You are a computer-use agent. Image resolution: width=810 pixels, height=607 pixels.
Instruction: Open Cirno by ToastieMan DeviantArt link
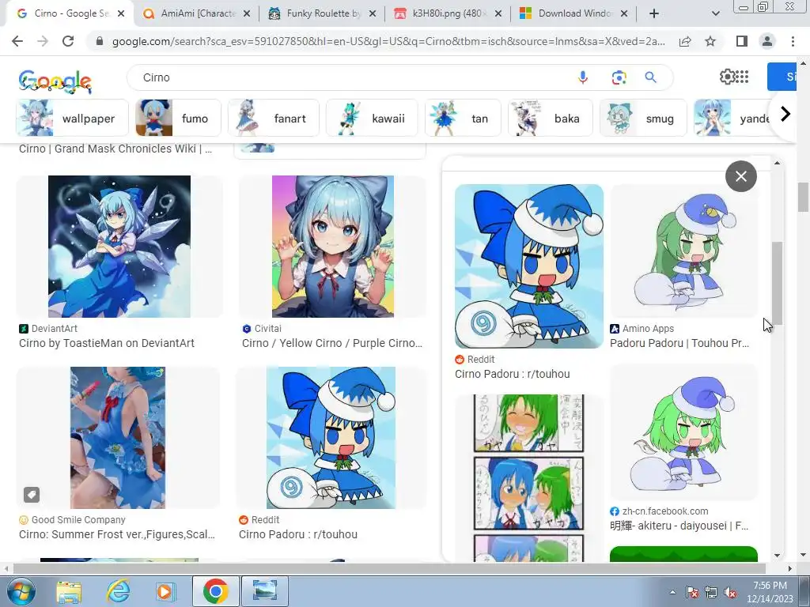[107, 343]
